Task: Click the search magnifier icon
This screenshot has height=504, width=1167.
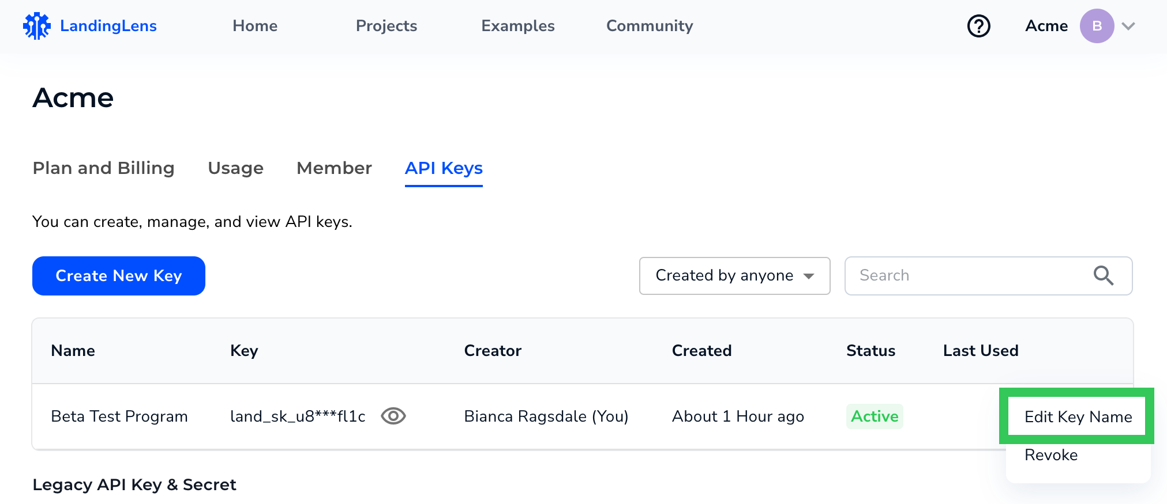Action: (x=1103, y=276)
